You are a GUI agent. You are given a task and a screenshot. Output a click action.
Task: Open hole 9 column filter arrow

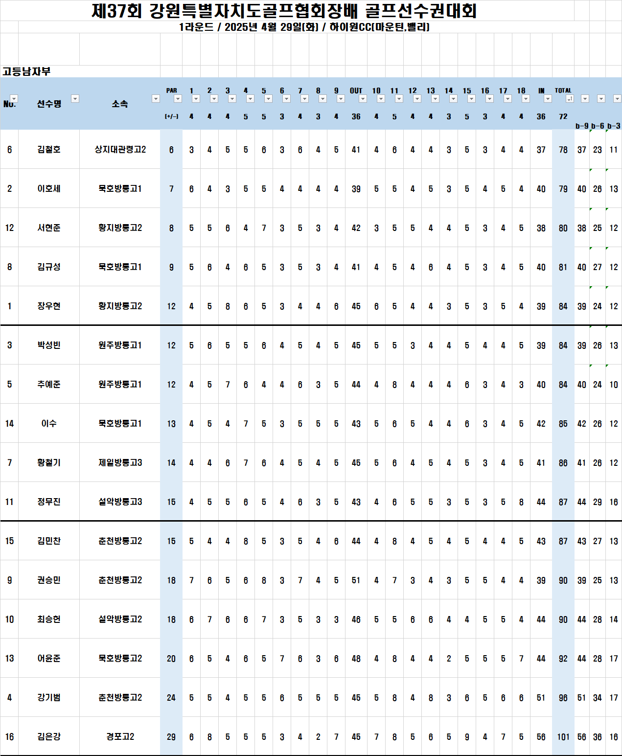point(341,99)
